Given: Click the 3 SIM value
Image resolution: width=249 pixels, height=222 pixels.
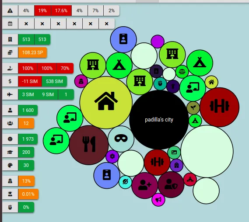Looking at the screenshot, I should [x=28, y=94].
